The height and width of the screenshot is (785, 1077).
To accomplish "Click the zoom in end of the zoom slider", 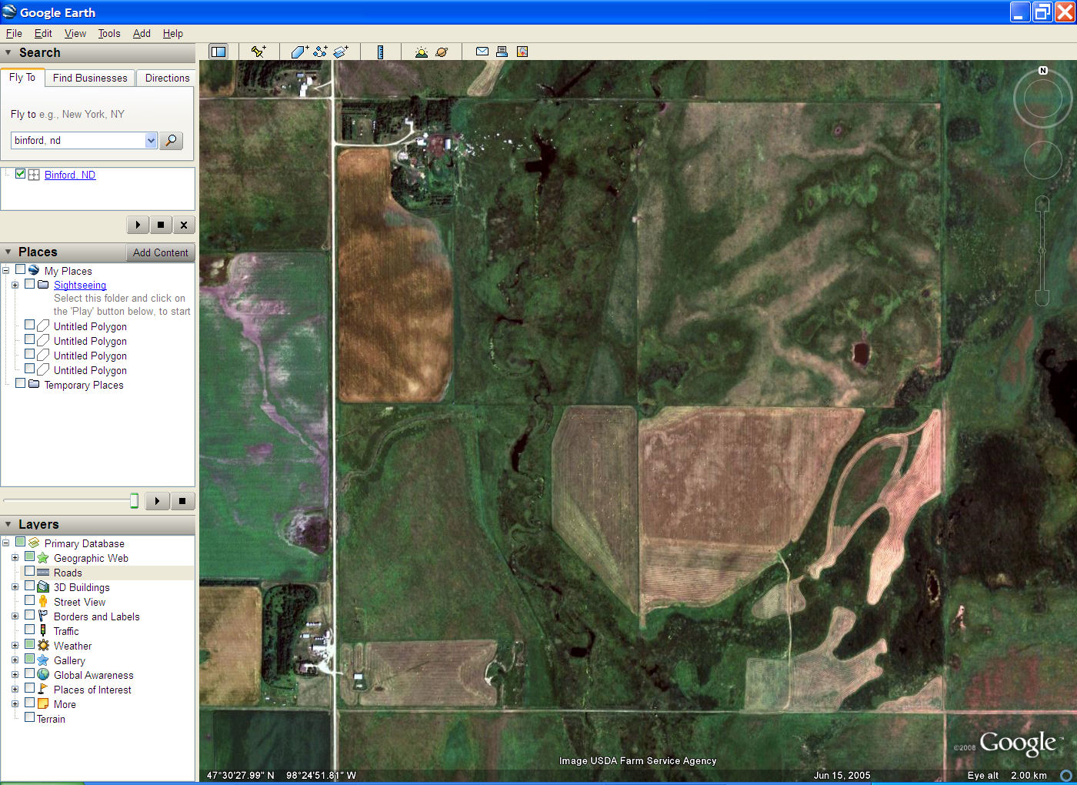I will pos(1042,204).
